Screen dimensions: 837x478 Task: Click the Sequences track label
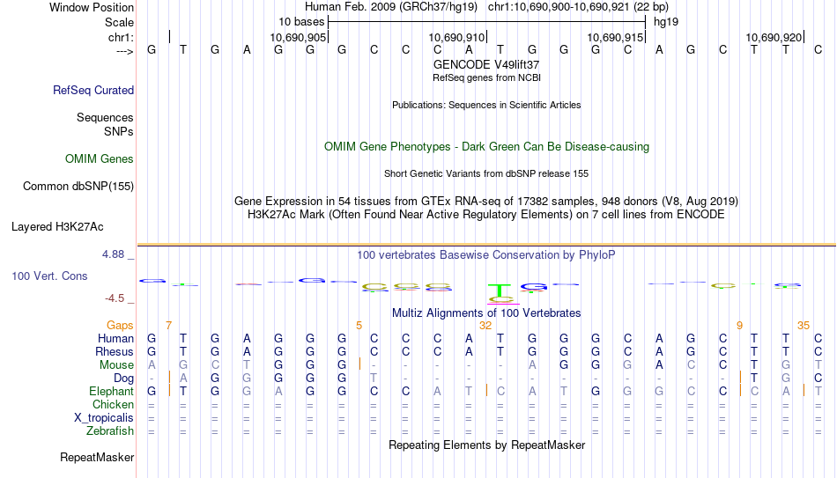coord(105,117)
